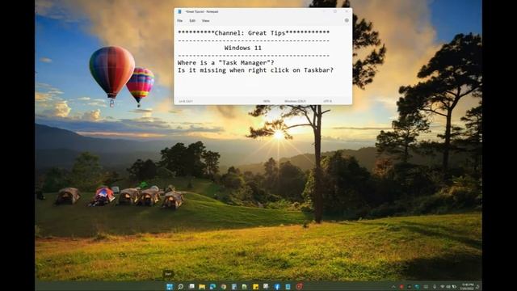The height and width of the screenshot is (291, 517).
Task: Minimize the Notepad window
Action: [x=324, y=11]
